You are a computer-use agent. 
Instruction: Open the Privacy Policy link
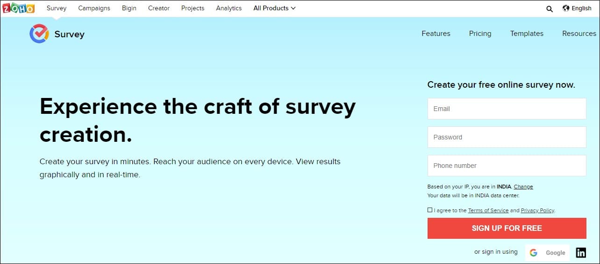(x=537, y=210)
